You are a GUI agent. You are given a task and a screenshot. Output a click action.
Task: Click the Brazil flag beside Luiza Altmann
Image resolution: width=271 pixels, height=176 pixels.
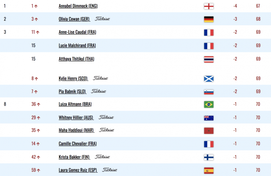209,104
